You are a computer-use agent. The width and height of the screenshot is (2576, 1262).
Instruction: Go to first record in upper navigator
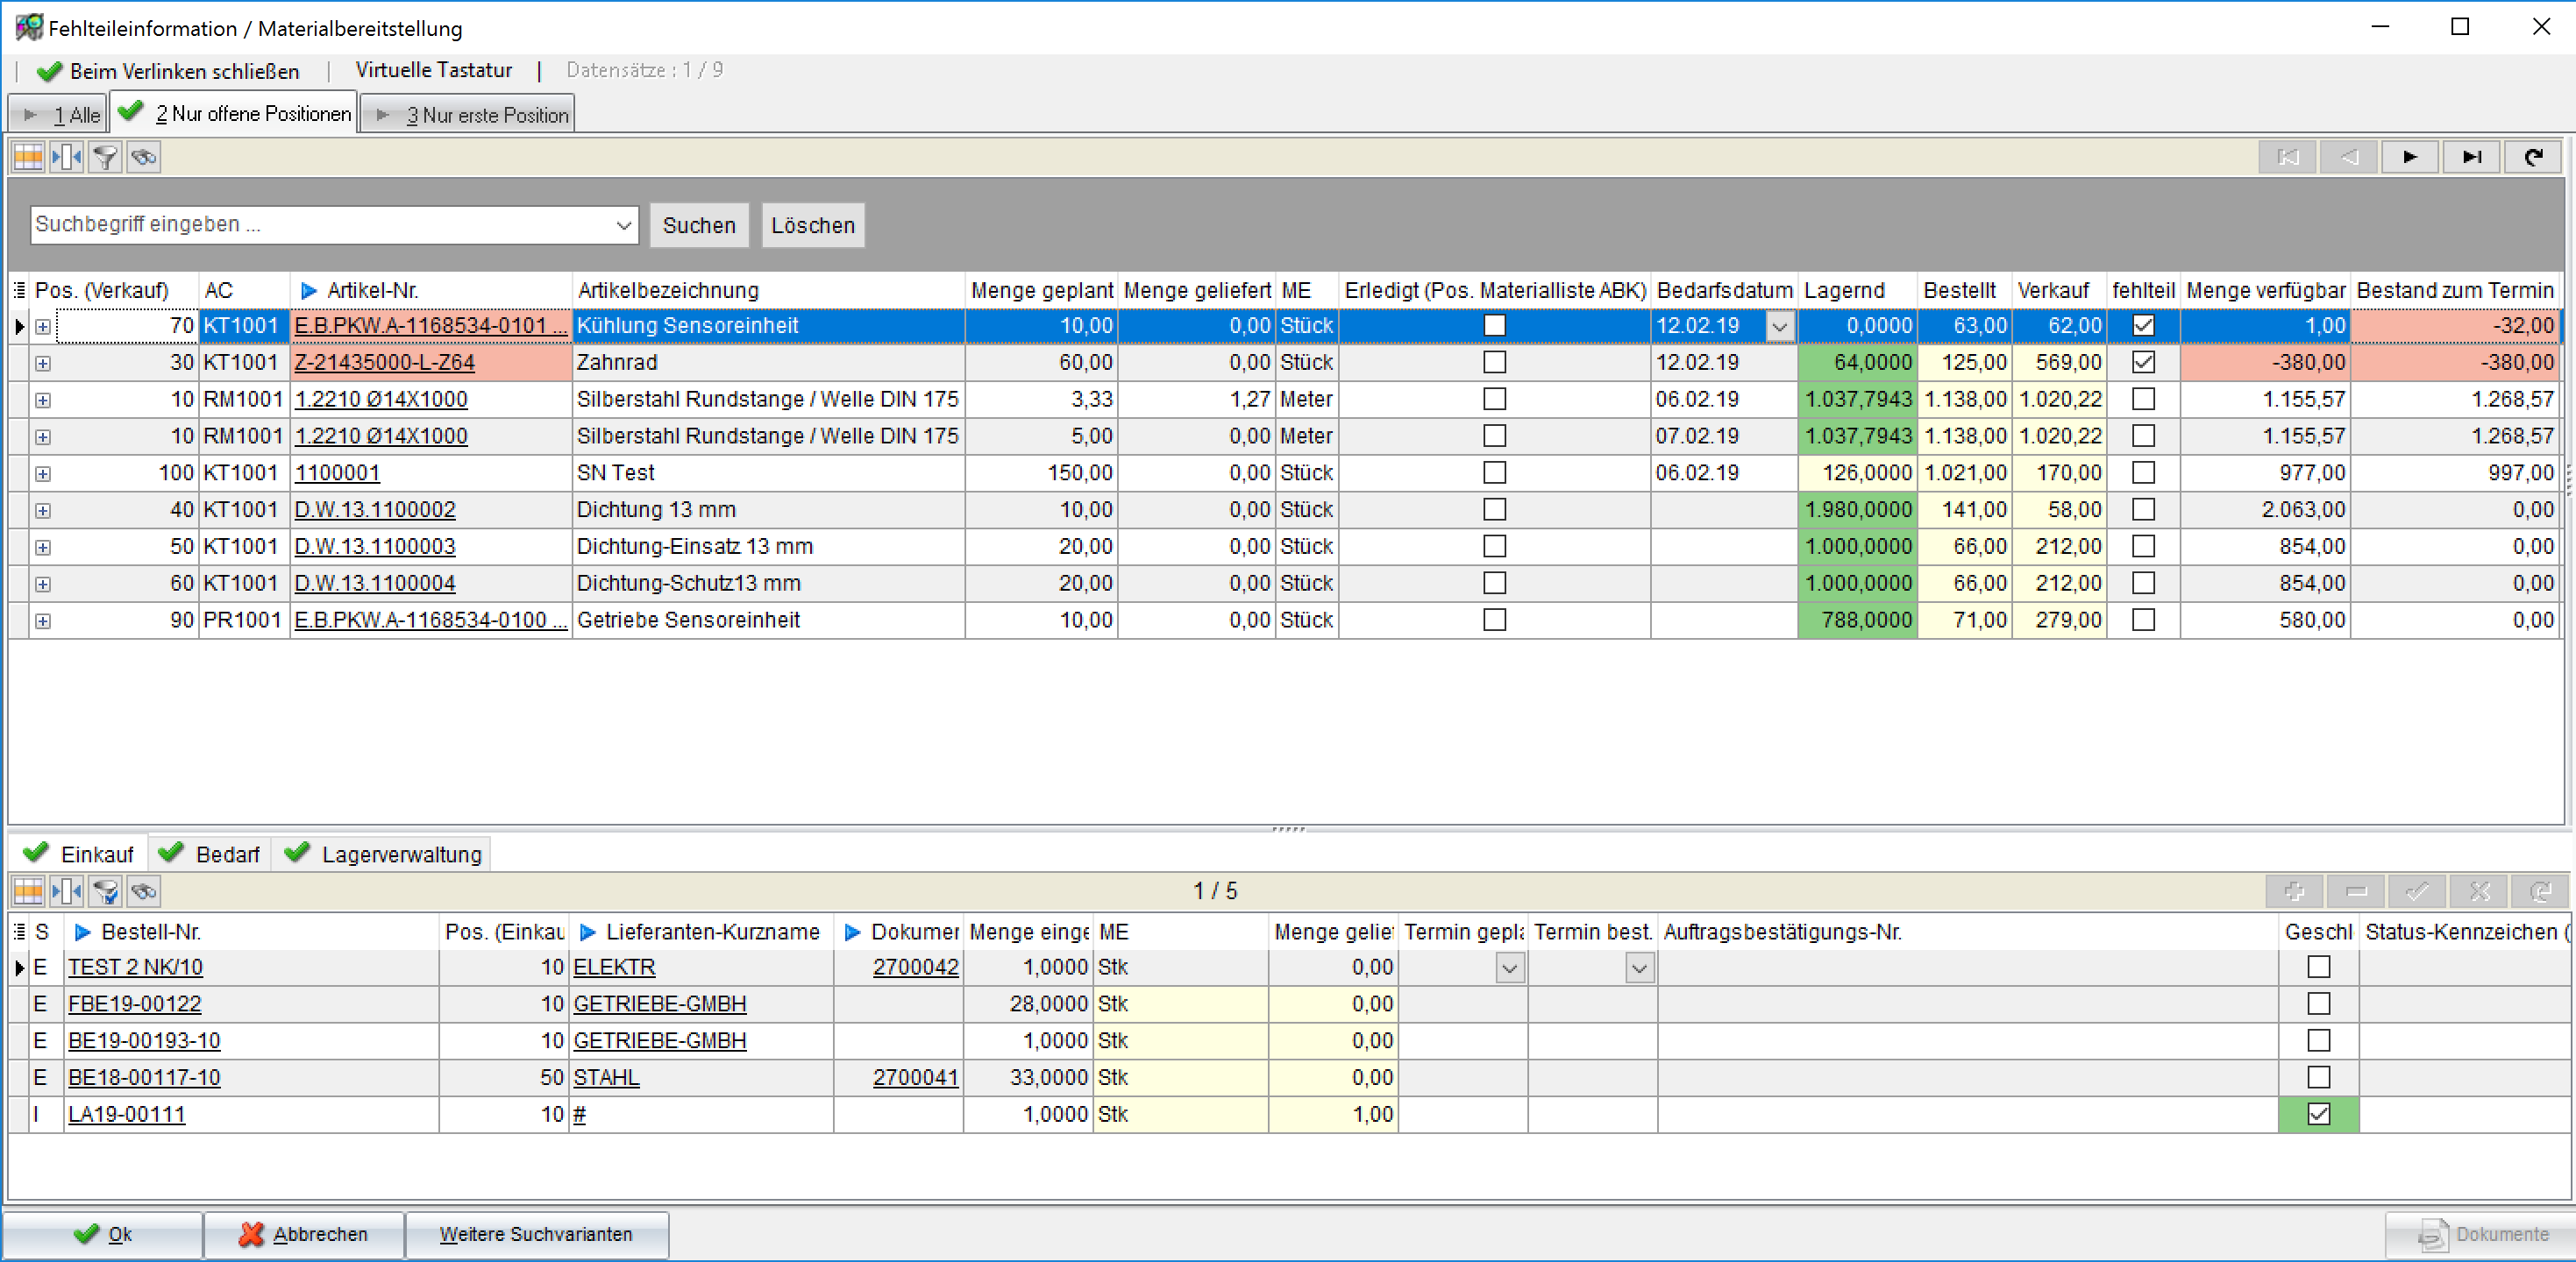click(x=2287, y=157)
